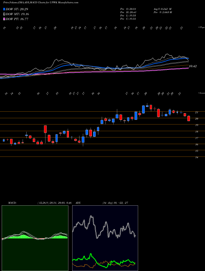
Task: Open the dark blue ADX indicator panel
Action: click(105, 238)
